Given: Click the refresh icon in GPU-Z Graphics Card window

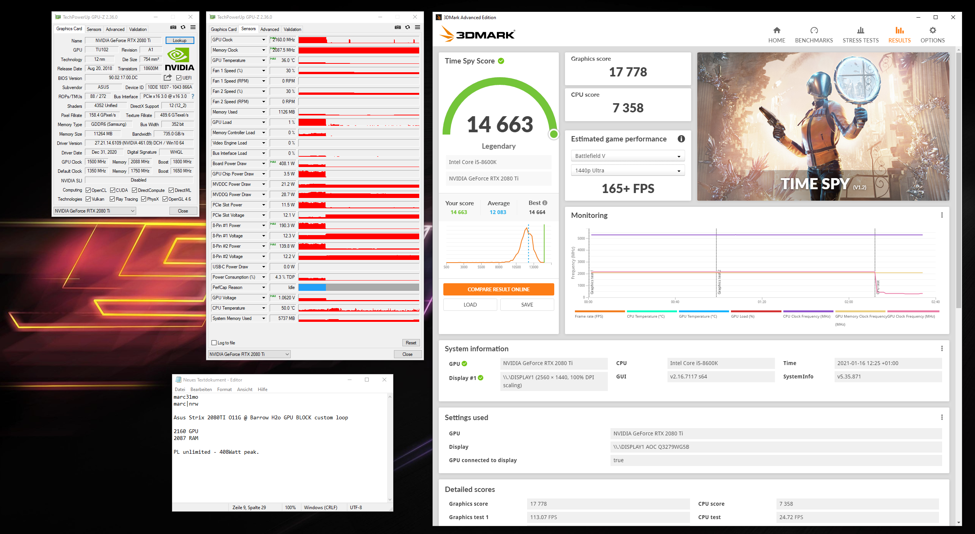Looking at the screenshot, I should tap(183, 27).
